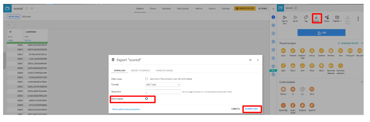Click the Export icon in right panel

pyautogui.click(x=316, y=18)
